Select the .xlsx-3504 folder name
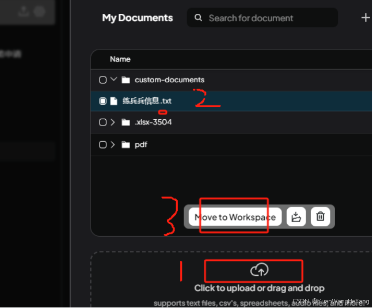373x308 pixels. coord(153,122)
